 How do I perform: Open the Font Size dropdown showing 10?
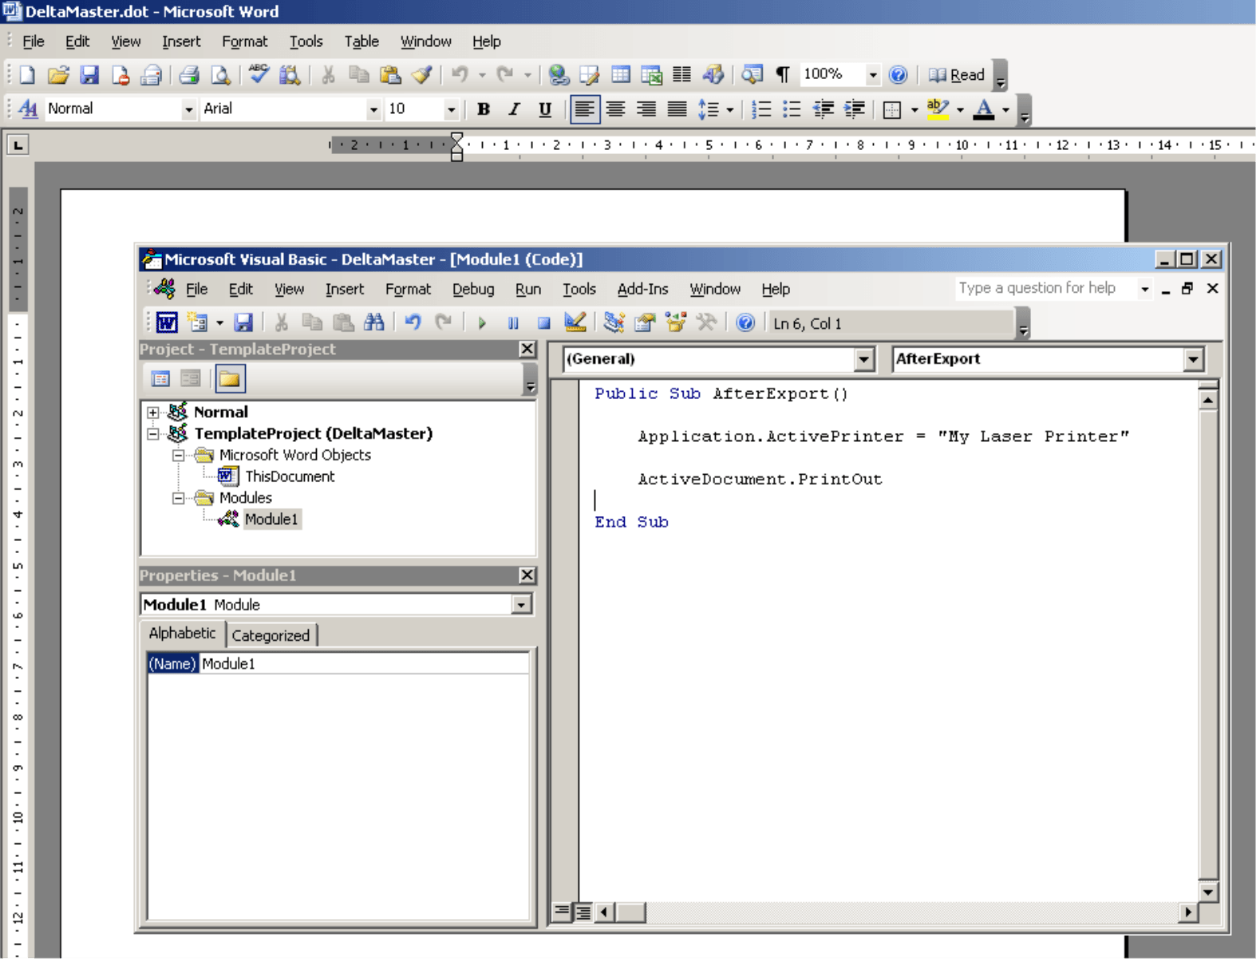451,109
